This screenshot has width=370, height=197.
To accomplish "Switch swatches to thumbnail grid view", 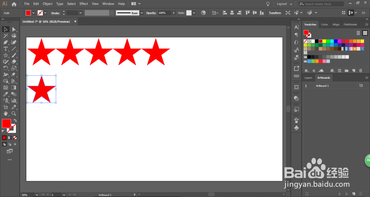I will (x=365, y=33).
